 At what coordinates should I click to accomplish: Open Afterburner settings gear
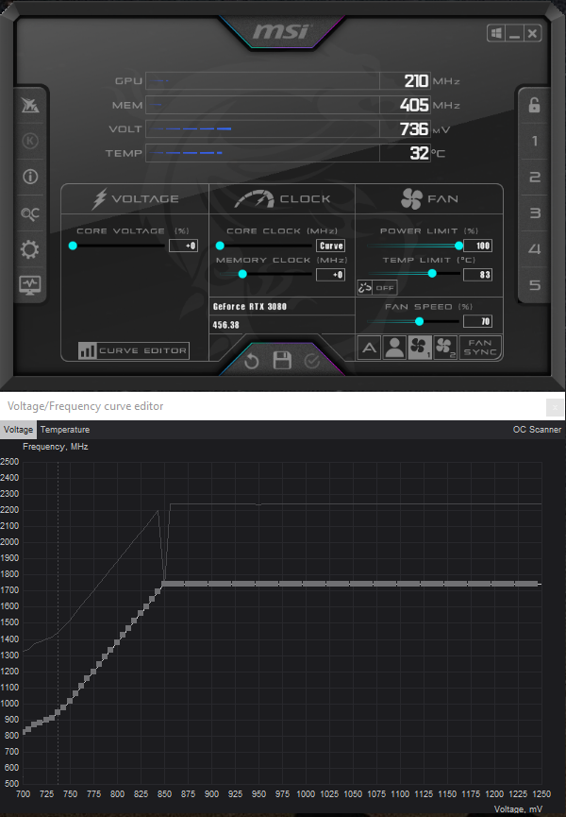30,249
